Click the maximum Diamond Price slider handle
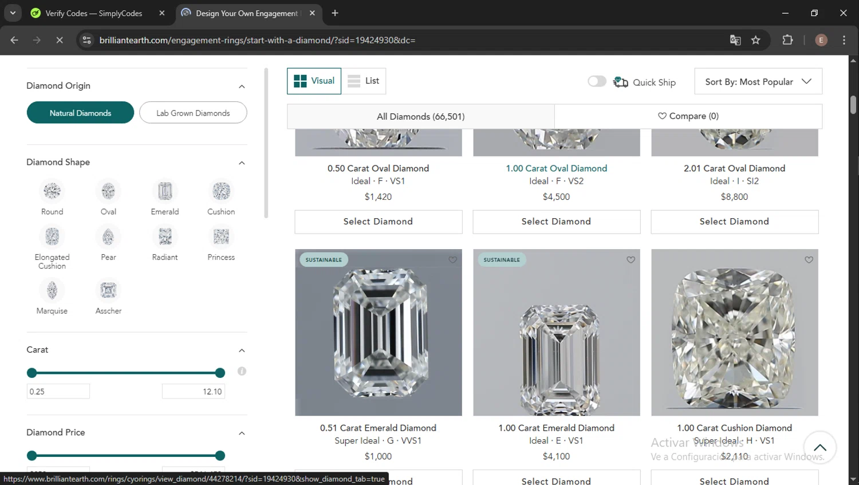The width and height of the screenshot is (859, 485). (x=220, y=456)
